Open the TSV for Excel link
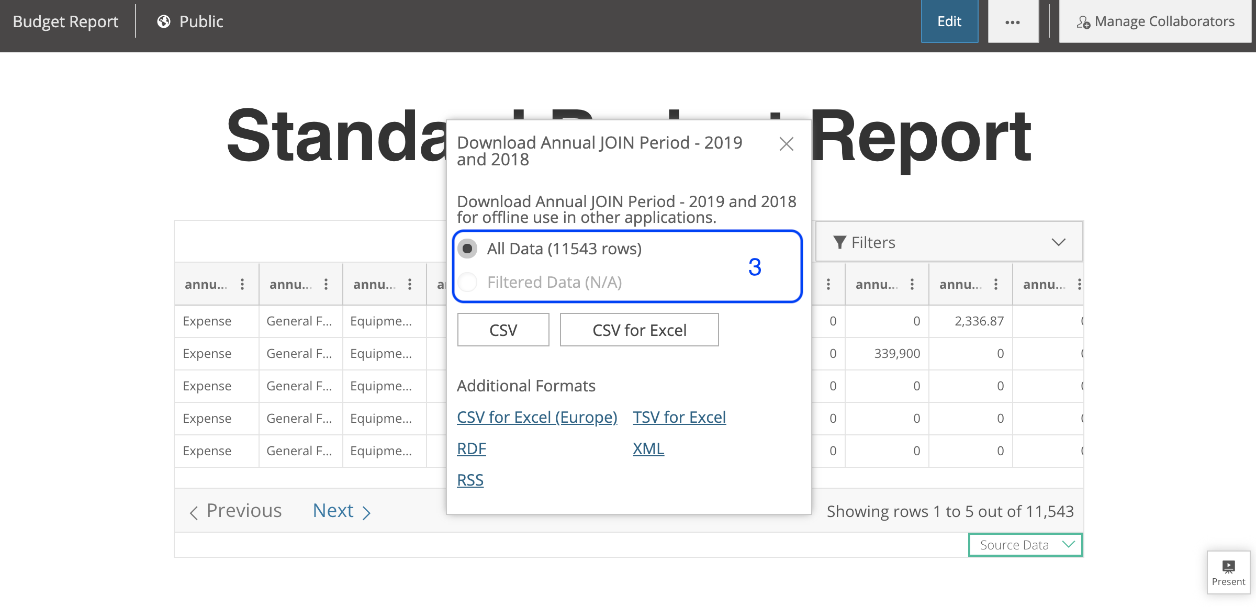1256x607 pixels. click(679, 417)
